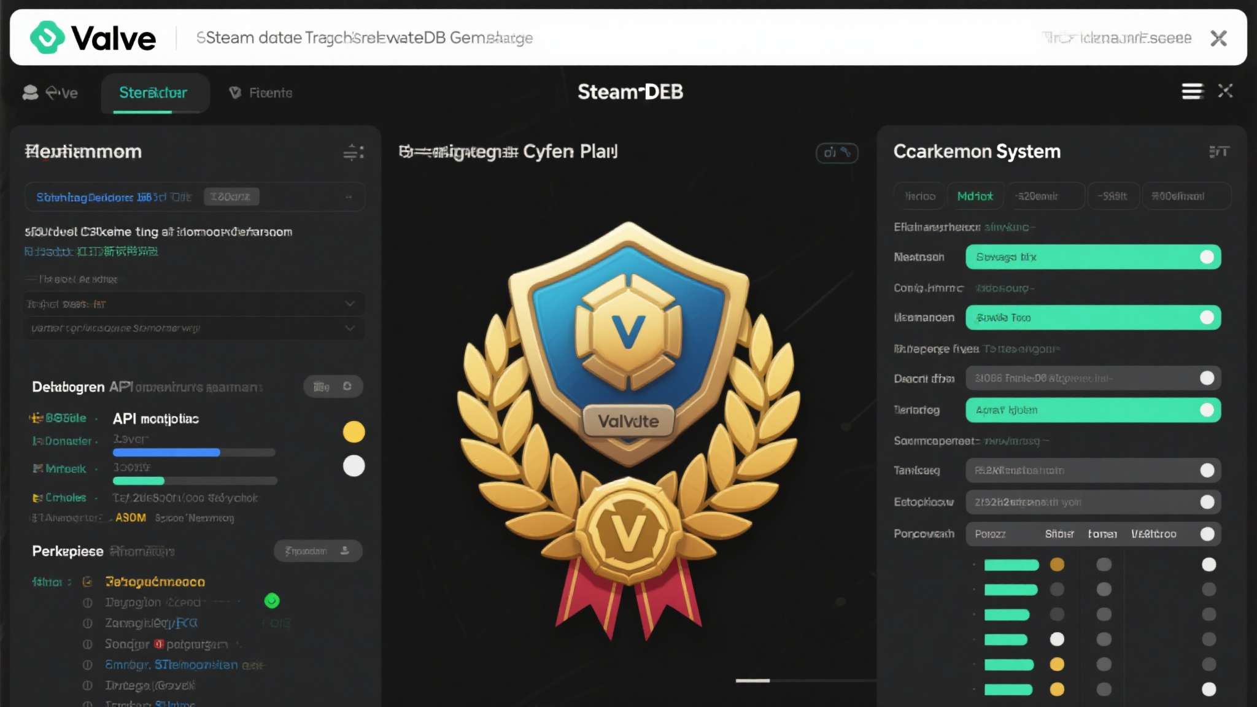The height and width of the screenshot is (707, 1257).
Task: Expand the yellow Perkepiese group entry
Action: click(x=155, y=582)
